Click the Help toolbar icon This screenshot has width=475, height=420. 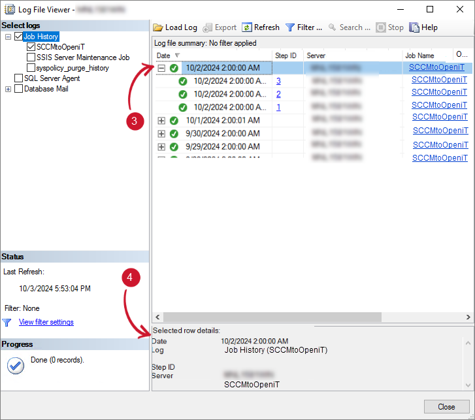pyautogui.click(x=414, y=27)
